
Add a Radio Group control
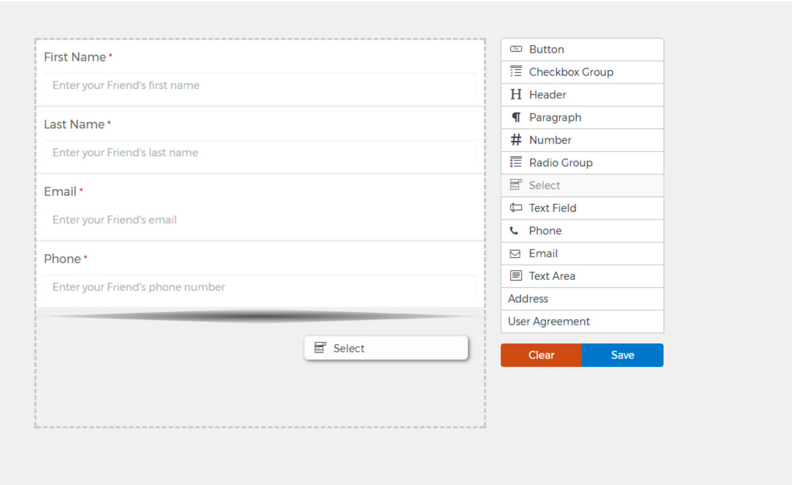point(582,163)
